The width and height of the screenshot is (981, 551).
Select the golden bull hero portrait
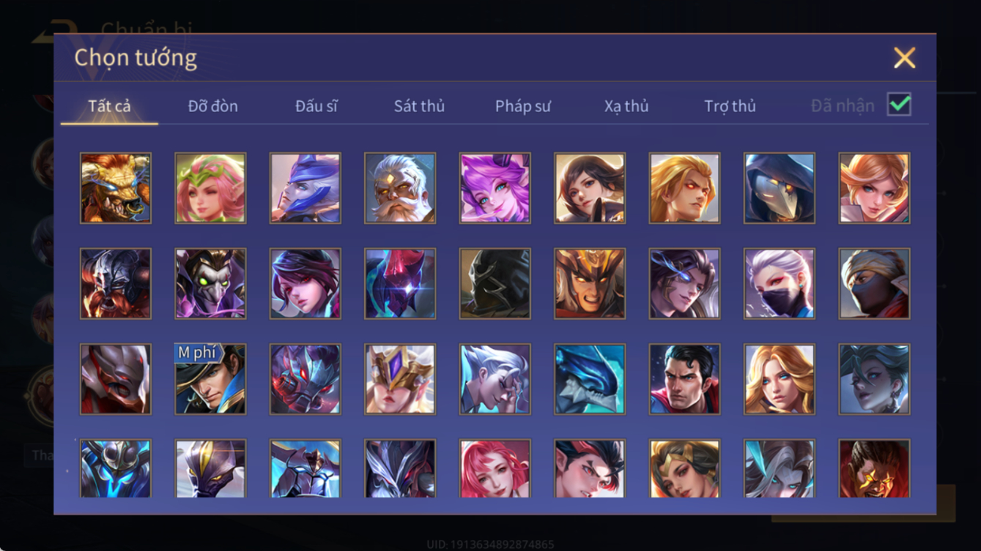116,188
